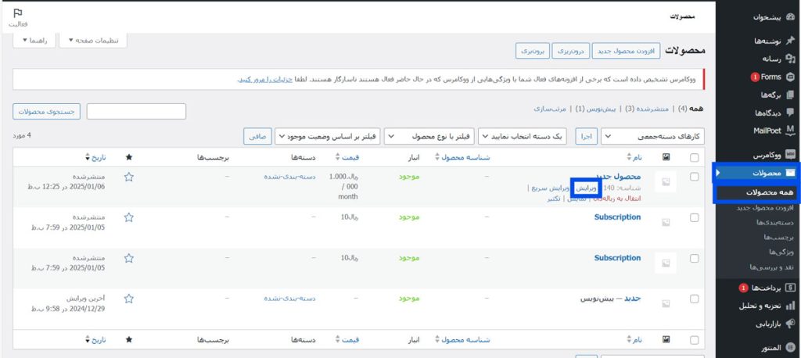The image size is (801, 358).
Task: Open the Analytics (تجزیه و تحلیل) bar-chart icon
Action: coord(790,306)
